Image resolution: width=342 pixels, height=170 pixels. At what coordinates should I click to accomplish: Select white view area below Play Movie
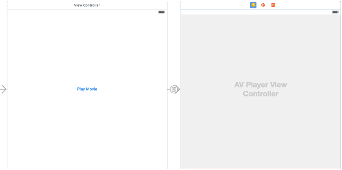[87, 131]
